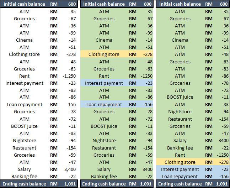Select the Nightstore cell in the middle table
The height and width of the screenshot is (188, 230).
pos(104,141)
